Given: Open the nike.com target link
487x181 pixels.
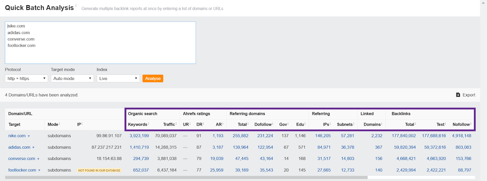Looking at the screenshot, I should (x=17, y=136).
